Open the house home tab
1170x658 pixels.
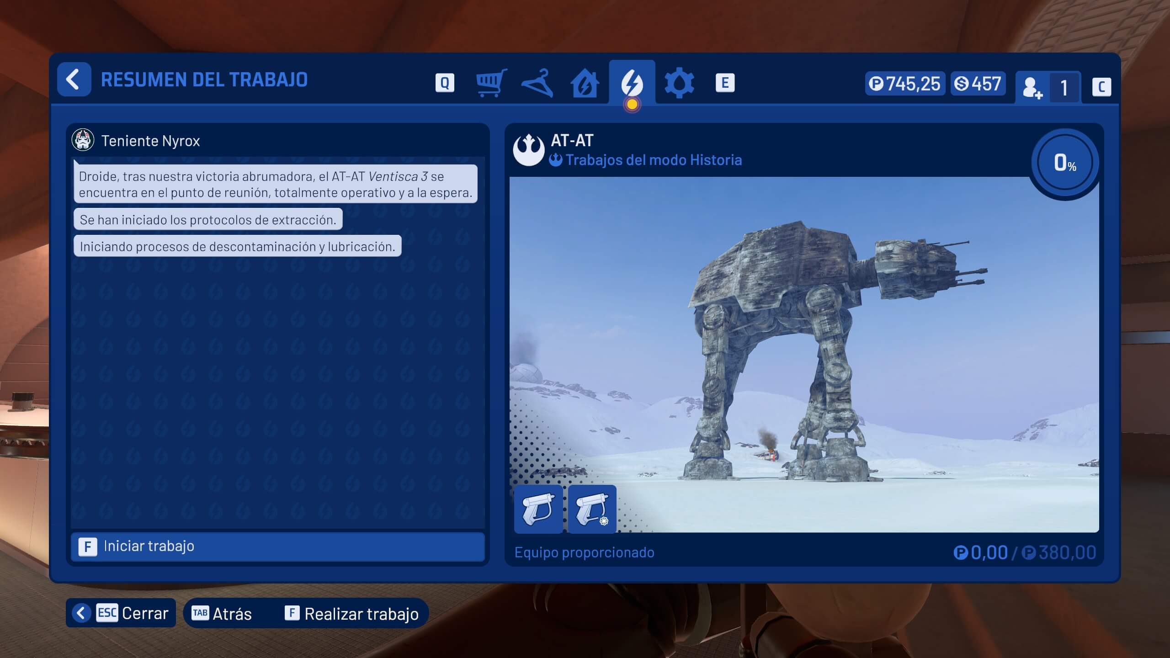click(x=585, y=83)
